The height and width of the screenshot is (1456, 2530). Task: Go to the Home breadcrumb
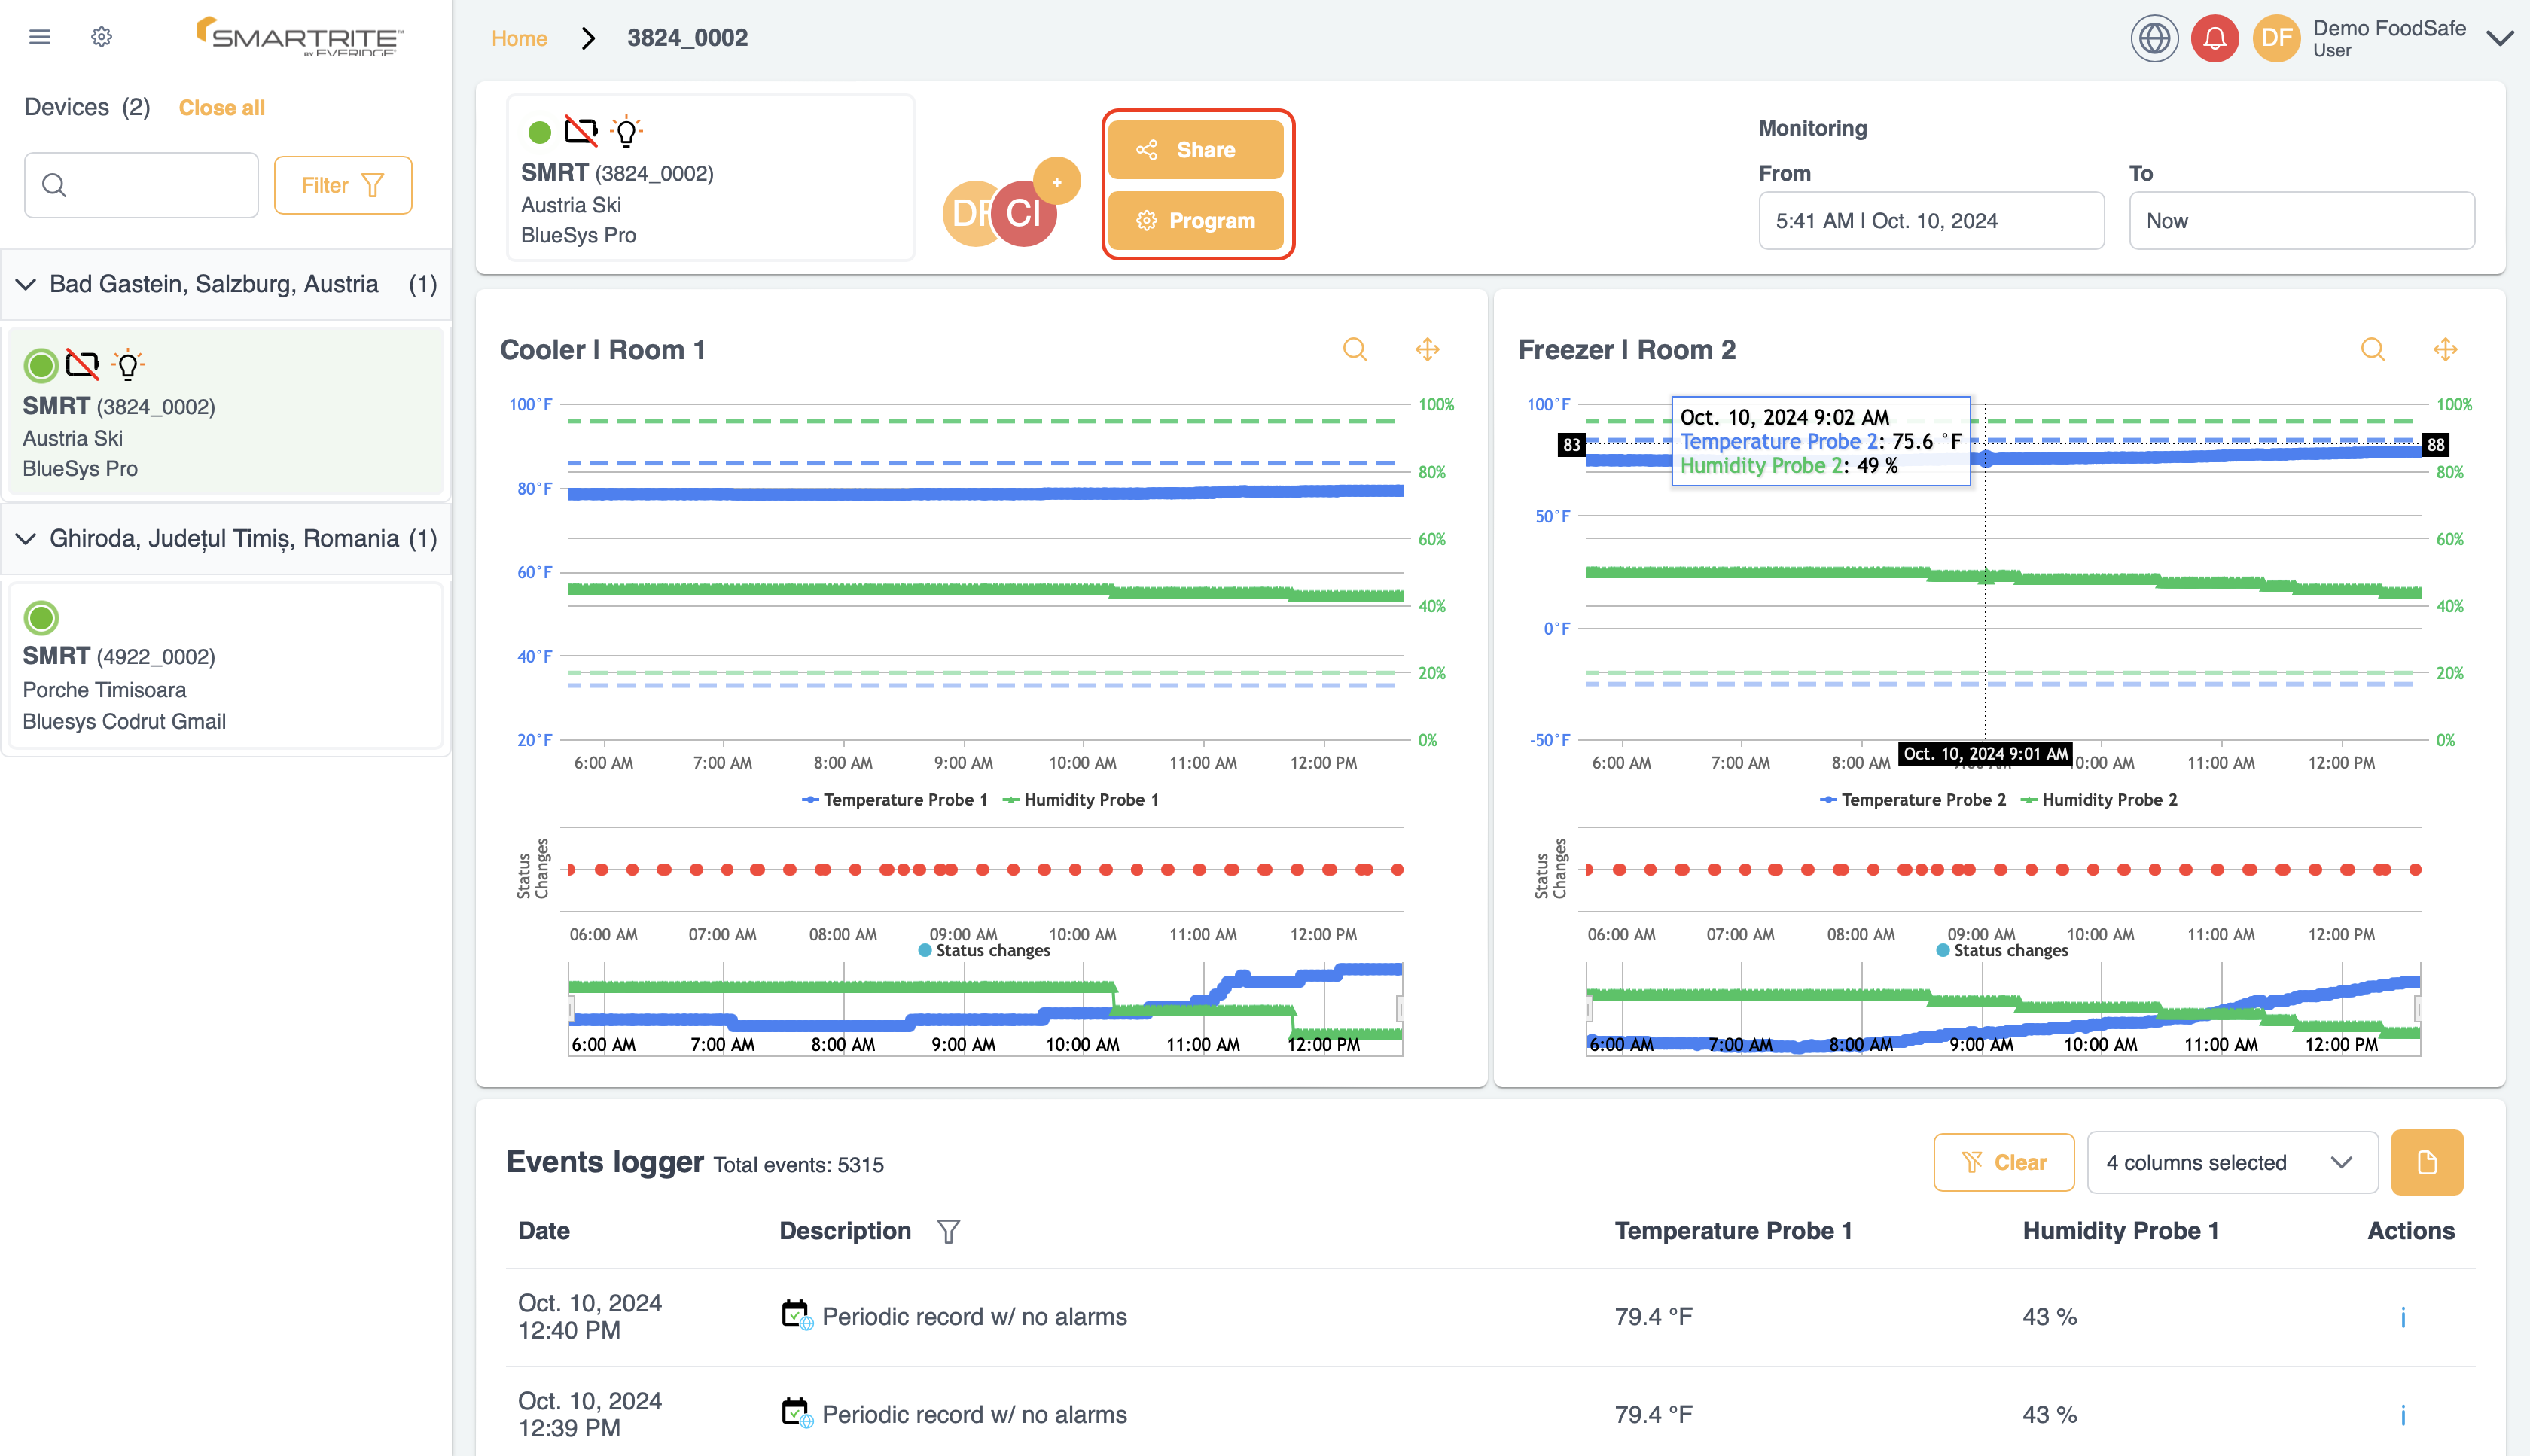[519, 38]
